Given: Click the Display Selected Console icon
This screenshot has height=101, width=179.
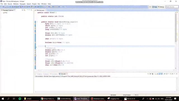Looking at the screenshot, I should coord(167,74).
